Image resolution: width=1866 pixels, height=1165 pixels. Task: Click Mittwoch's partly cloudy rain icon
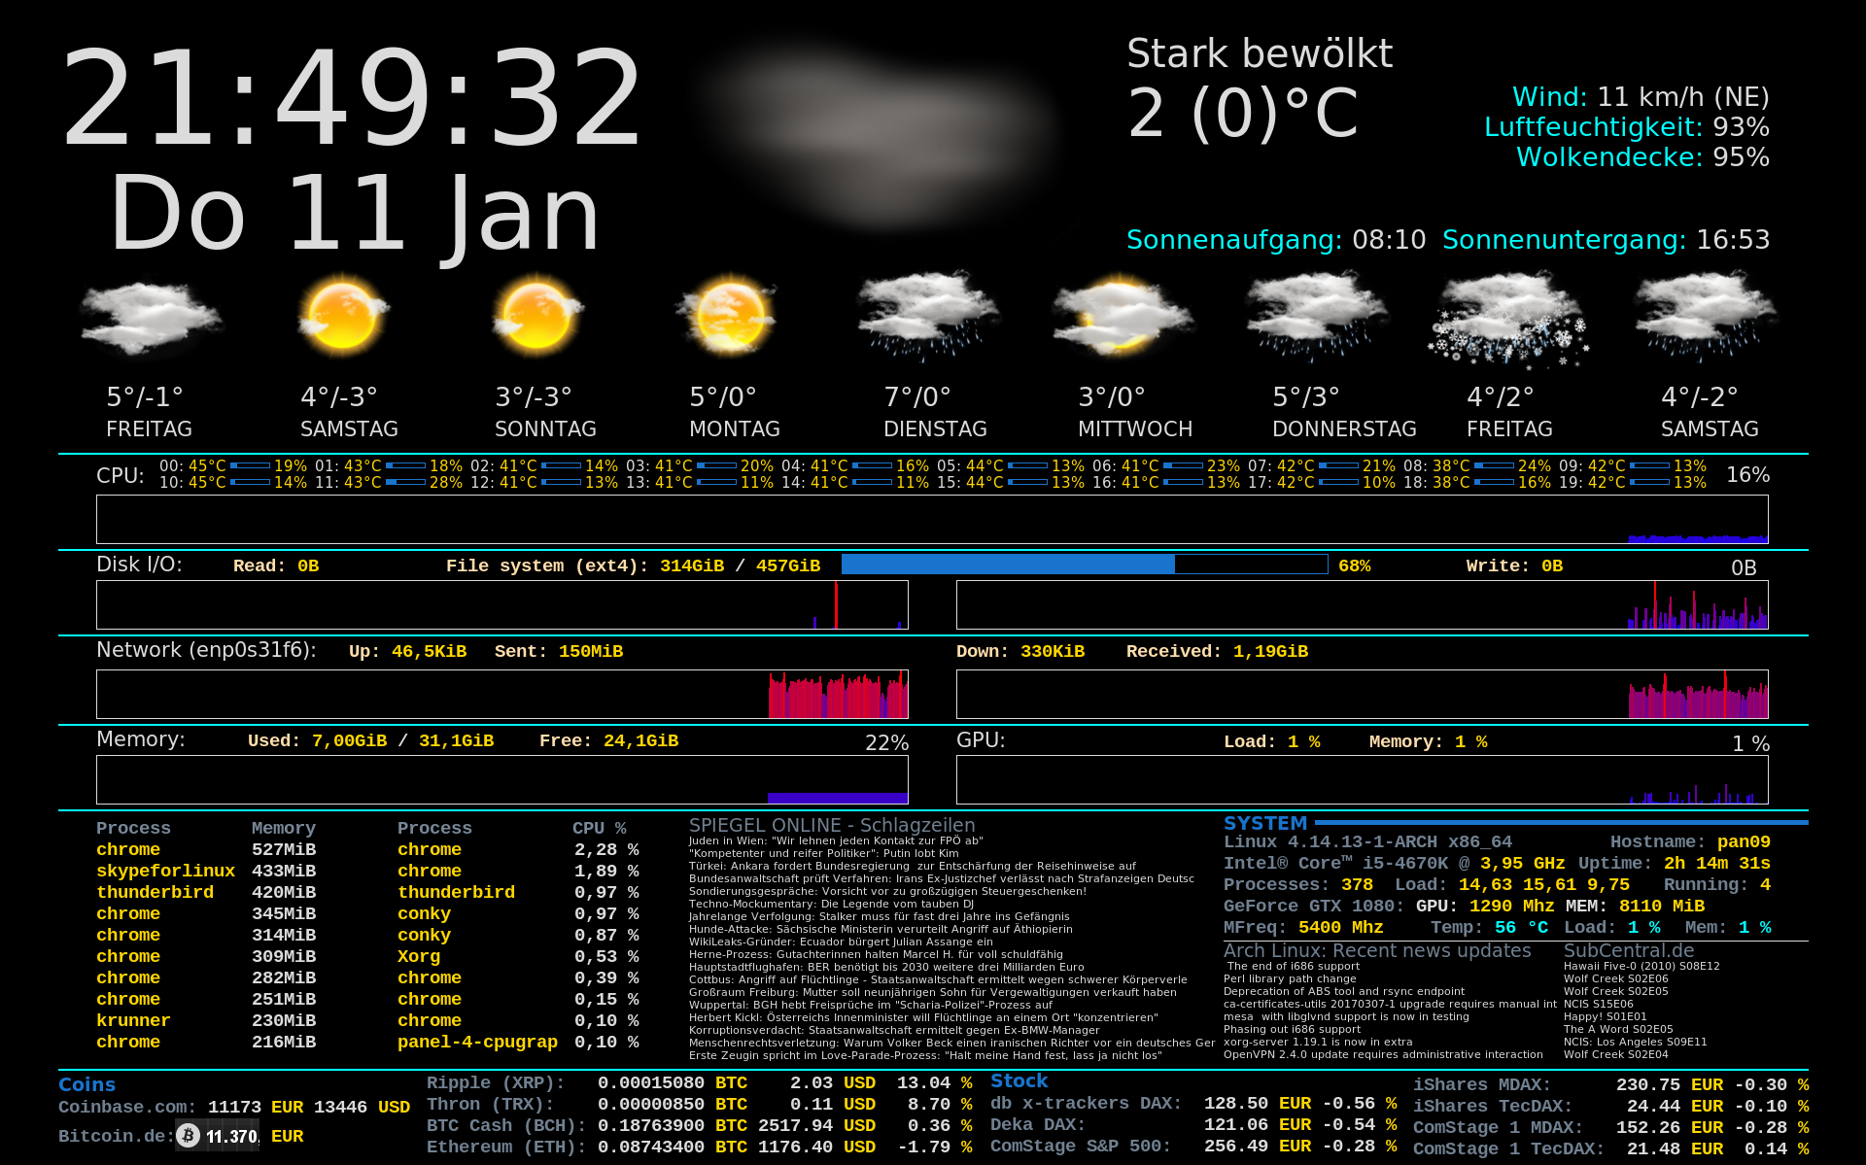coord(1122,318)
